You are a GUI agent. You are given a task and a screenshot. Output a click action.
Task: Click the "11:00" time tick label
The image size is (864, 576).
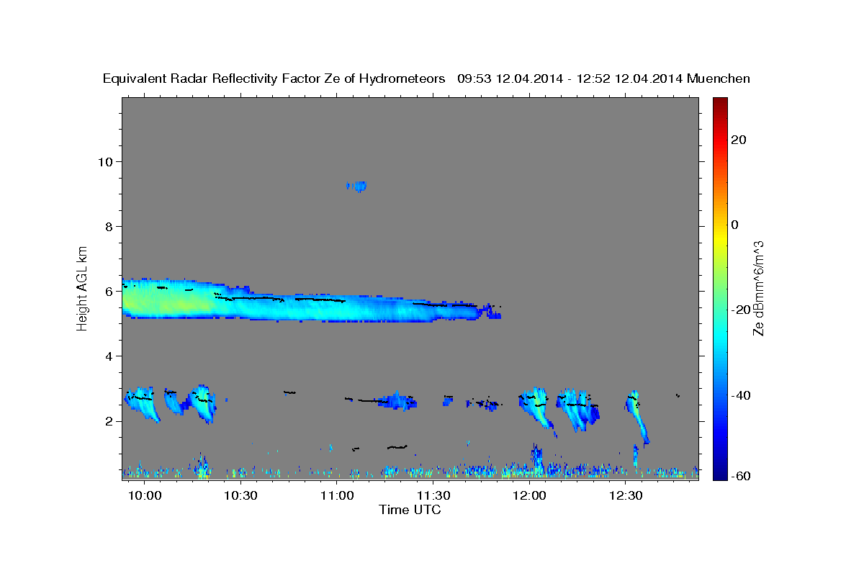[x=337, y=496]
